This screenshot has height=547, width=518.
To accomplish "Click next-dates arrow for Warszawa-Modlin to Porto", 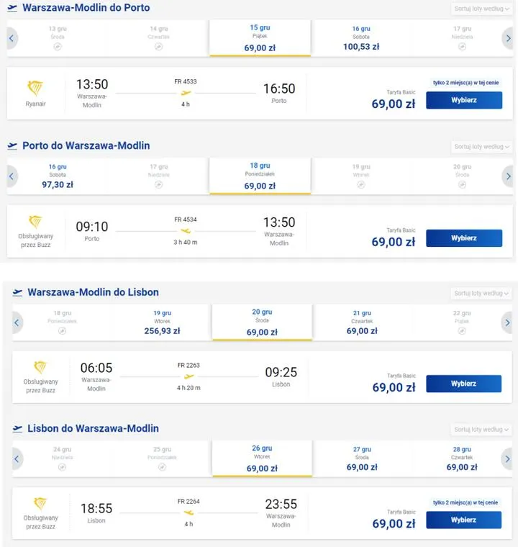I will (x=508, y=37).
